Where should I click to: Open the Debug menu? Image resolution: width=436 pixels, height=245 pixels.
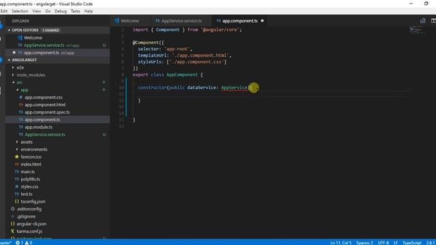tap(61, 11)
